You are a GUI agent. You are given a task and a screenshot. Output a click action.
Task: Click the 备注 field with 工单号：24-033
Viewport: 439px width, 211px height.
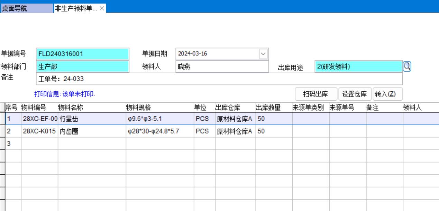pyautogui.click(x=219, y=79)
